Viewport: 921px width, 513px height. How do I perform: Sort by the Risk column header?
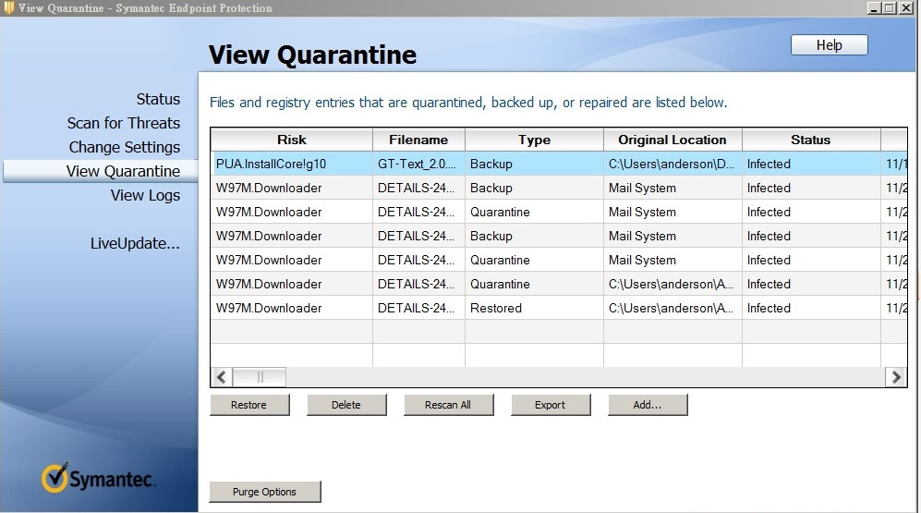[x=291, y=140]
